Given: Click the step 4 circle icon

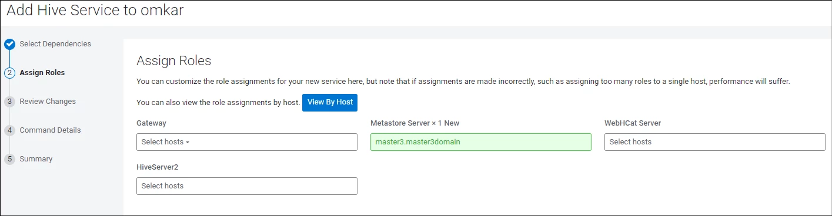Looking at the screenshot, I should 9,130.
